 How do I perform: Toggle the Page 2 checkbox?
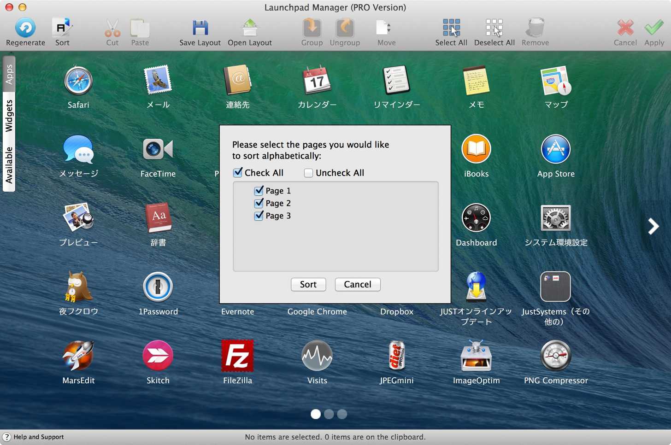point(259,203)
